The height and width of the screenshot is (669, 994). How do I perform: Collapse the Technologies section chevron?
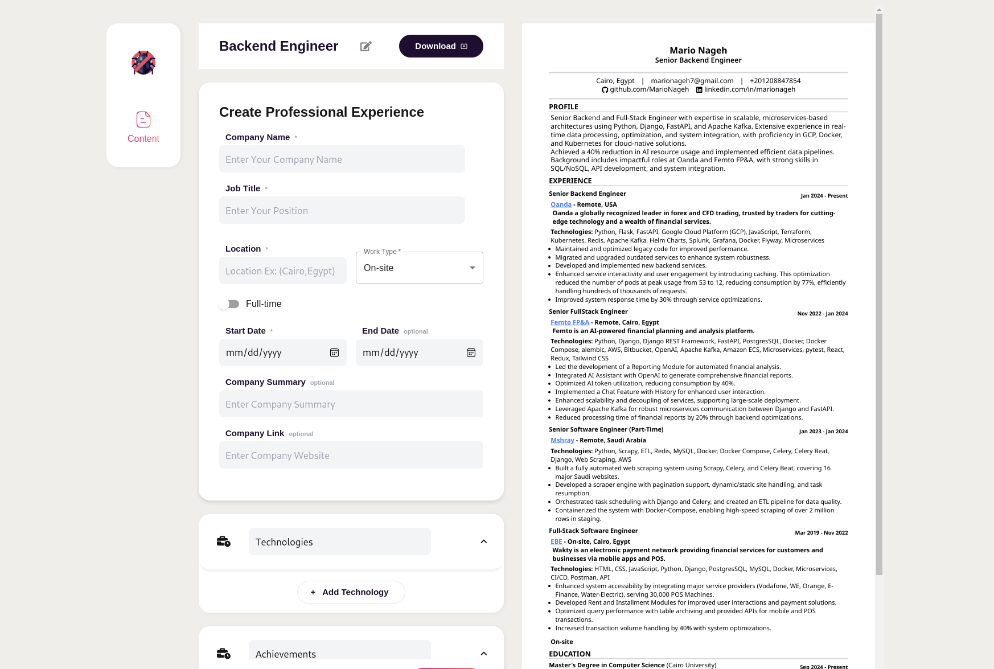coord(484,541)
